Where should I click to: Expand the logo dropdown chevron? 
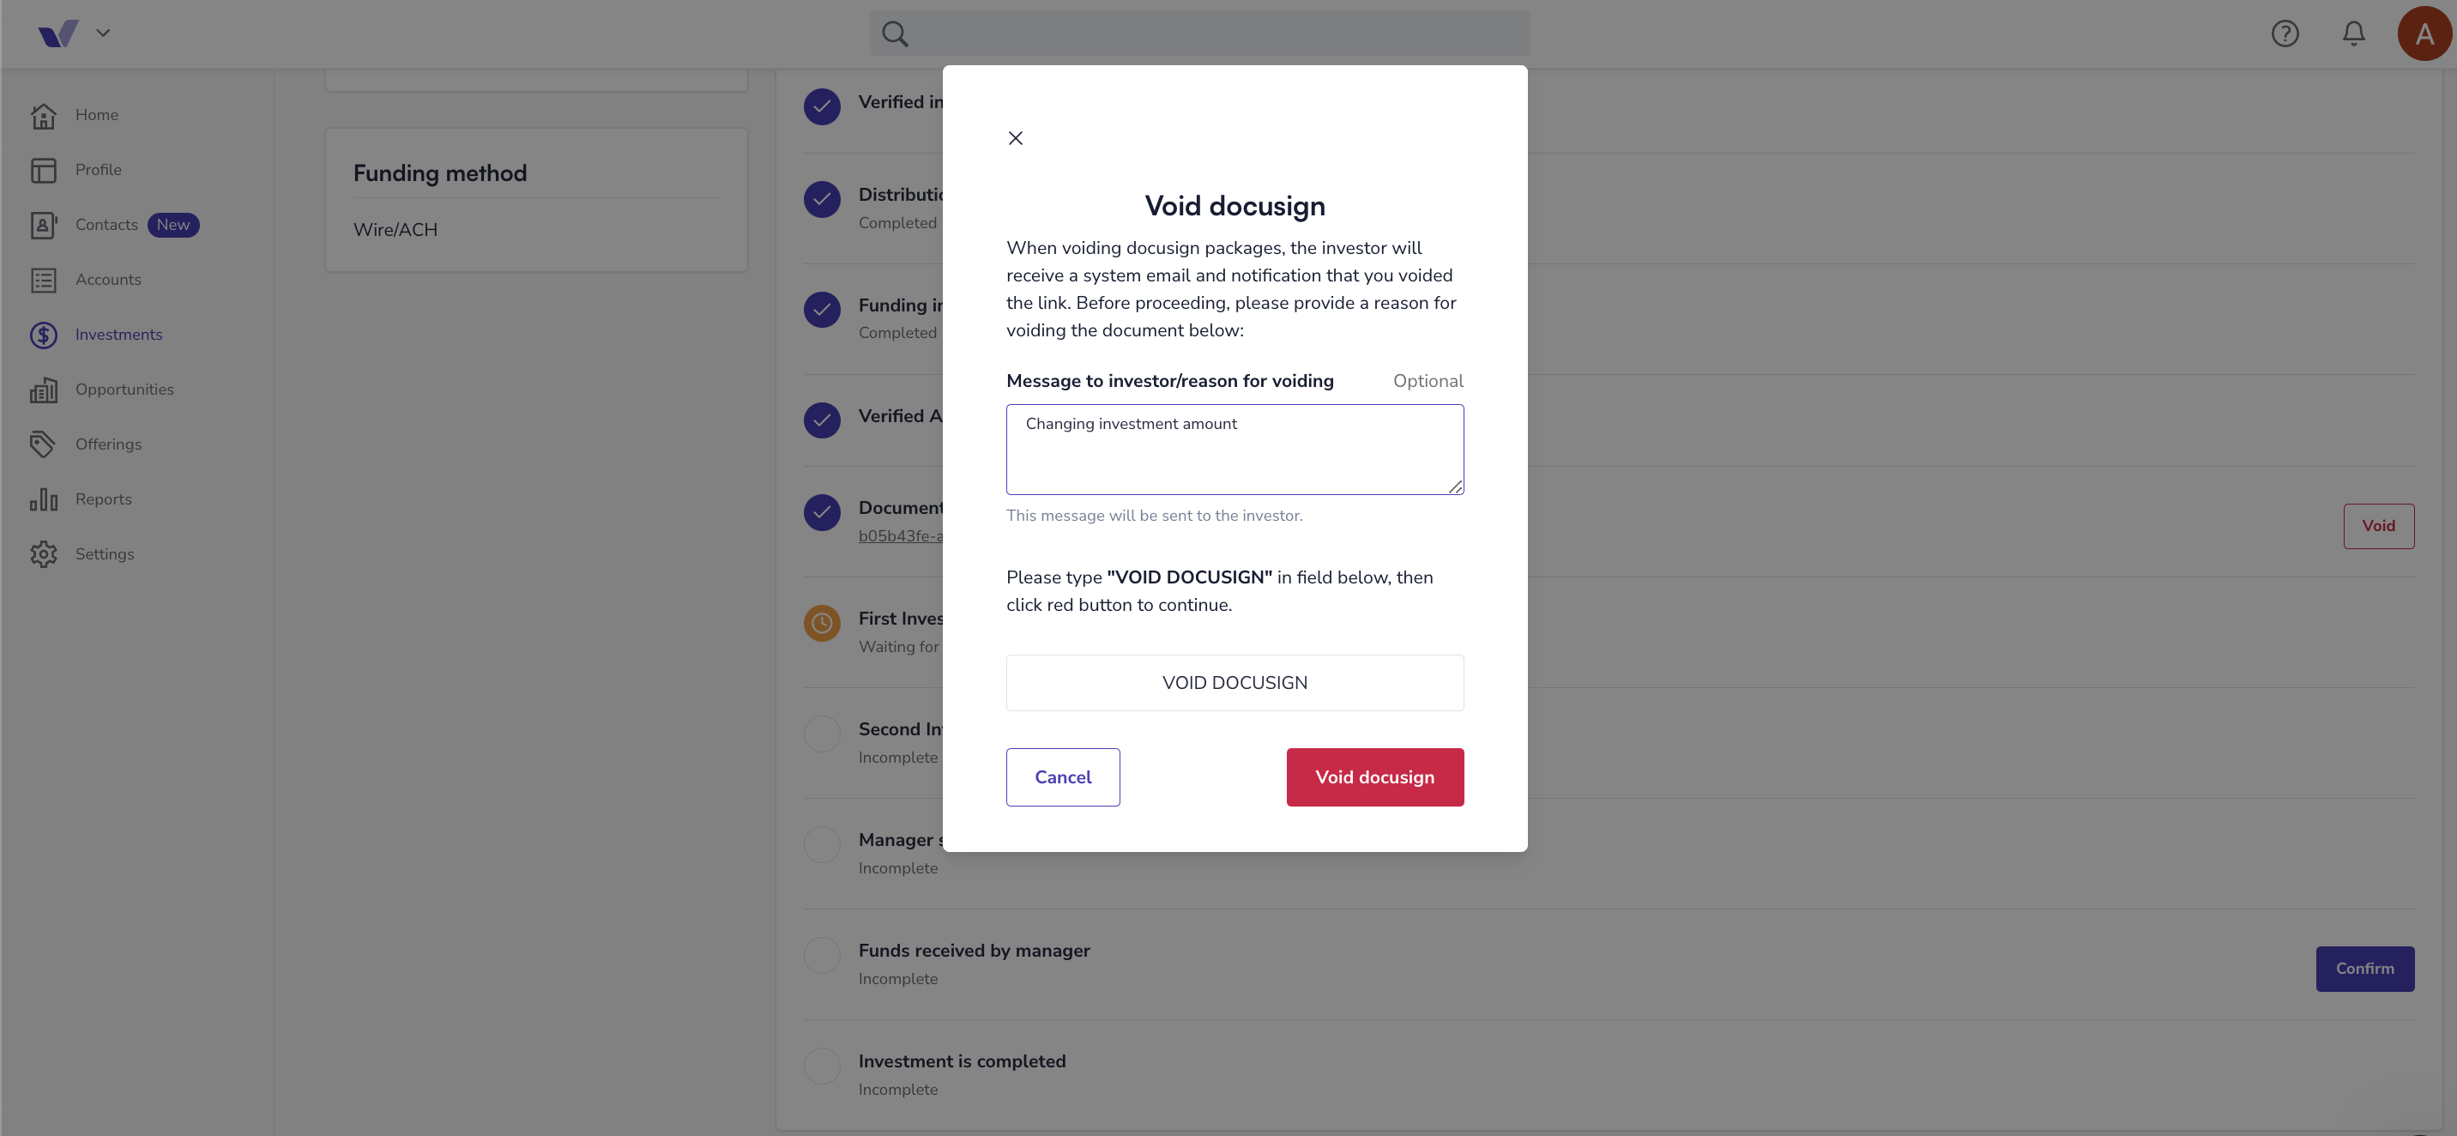pyautogui.click(x=103, y=33)
